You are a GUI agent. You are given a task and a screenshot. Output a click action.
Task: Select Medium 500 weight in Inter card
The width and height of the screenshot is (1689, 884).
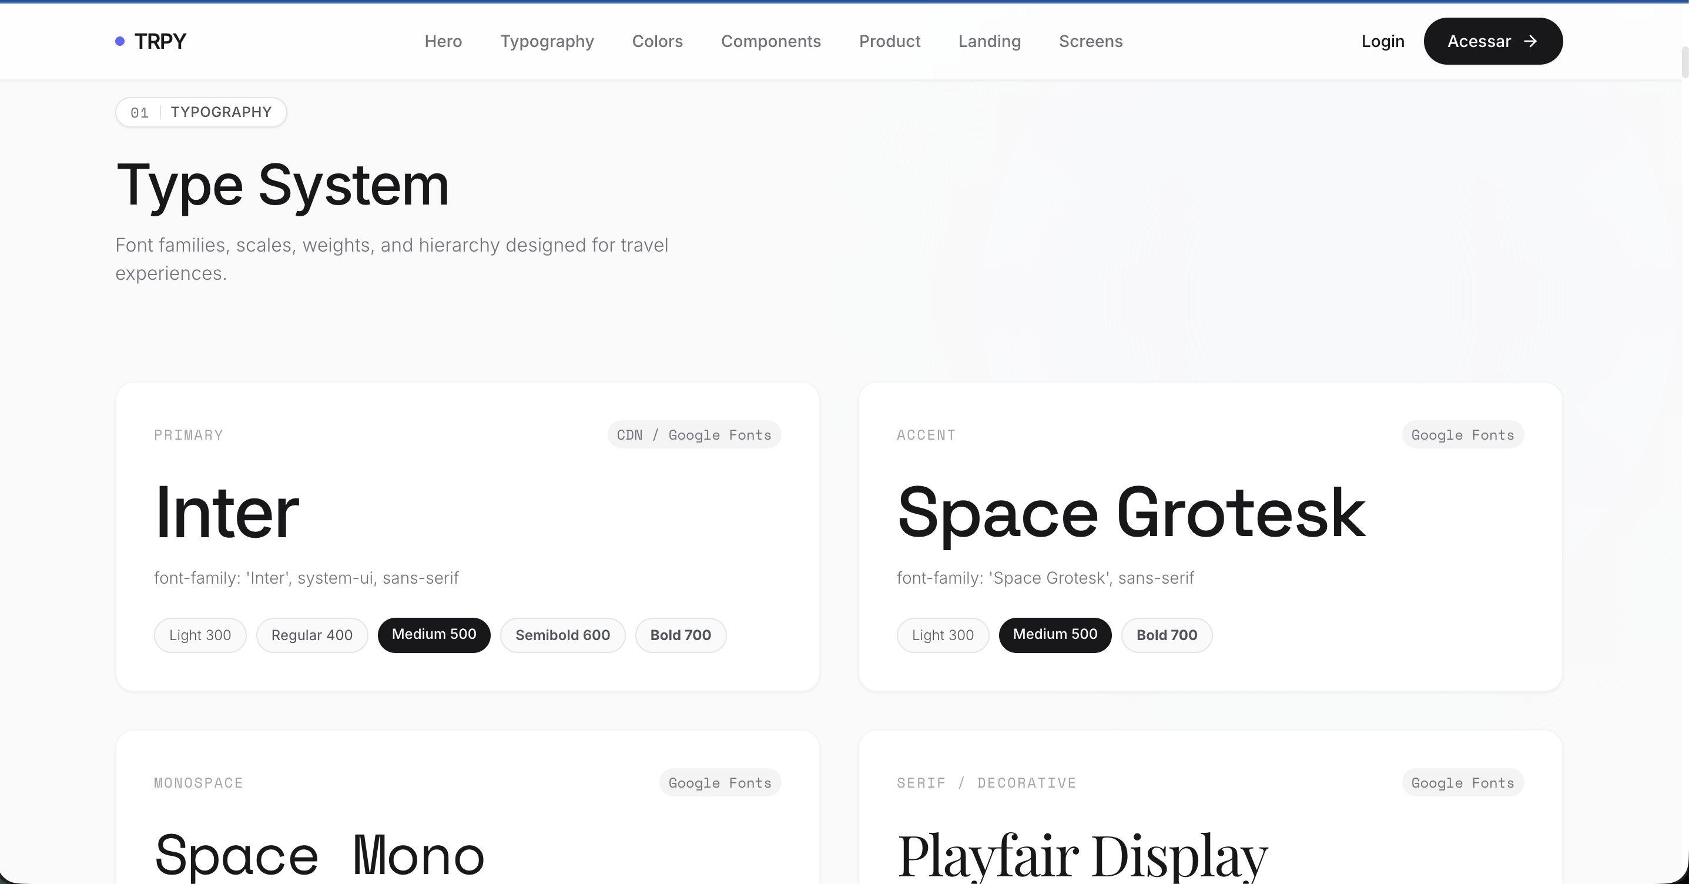[x=434, y=635]
